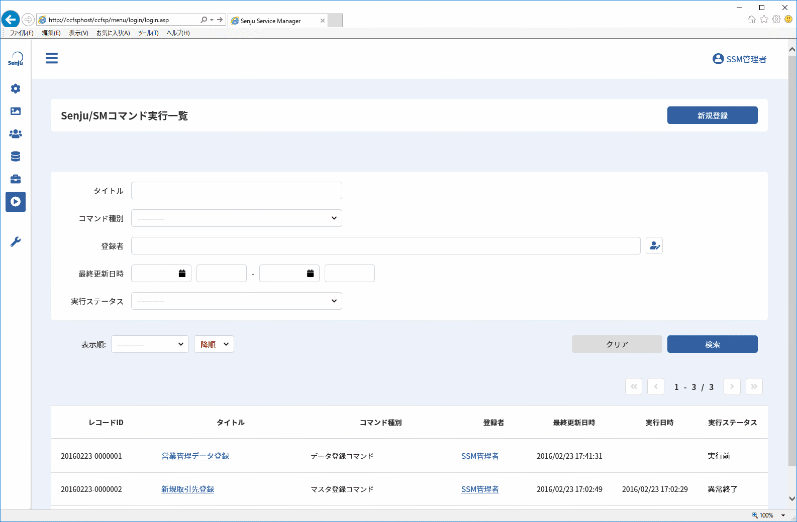Go to the last results page

[x=754, y=386]
